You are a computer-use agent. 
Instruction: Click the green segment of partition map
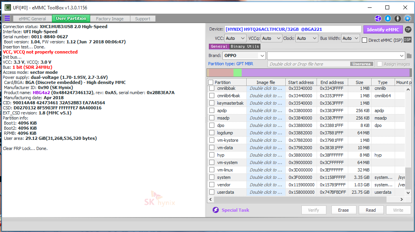pos(237,73)
